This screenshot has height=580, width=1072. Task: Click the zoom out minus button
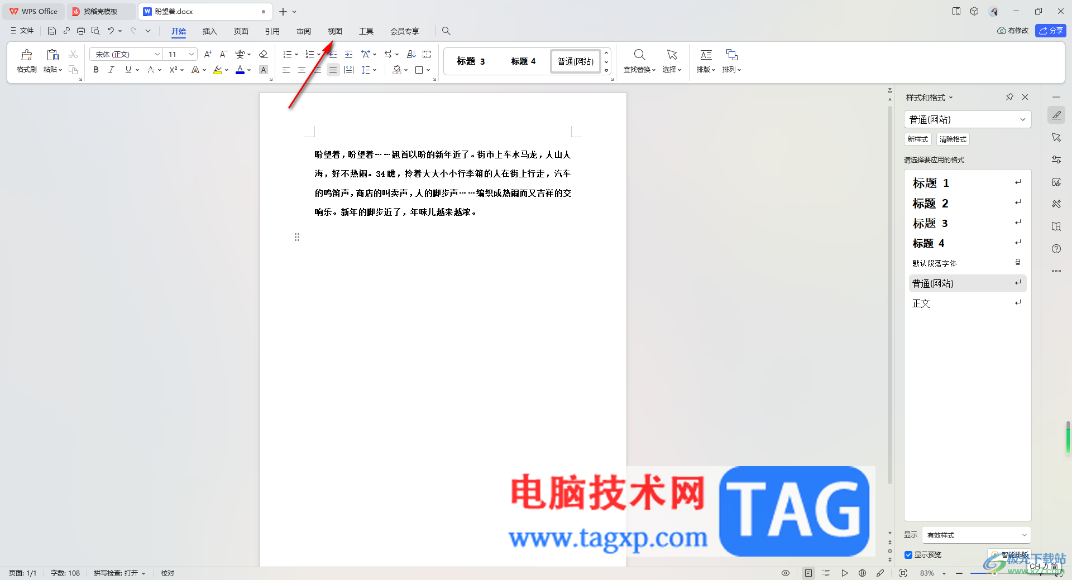959,573
